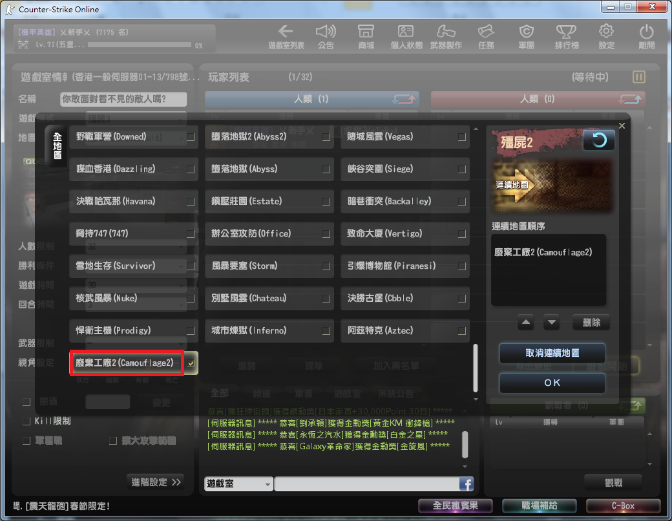Open the 商城 shop icon
Image resolution: width=672 pixels, height=521 pixels.
[366, 37]
